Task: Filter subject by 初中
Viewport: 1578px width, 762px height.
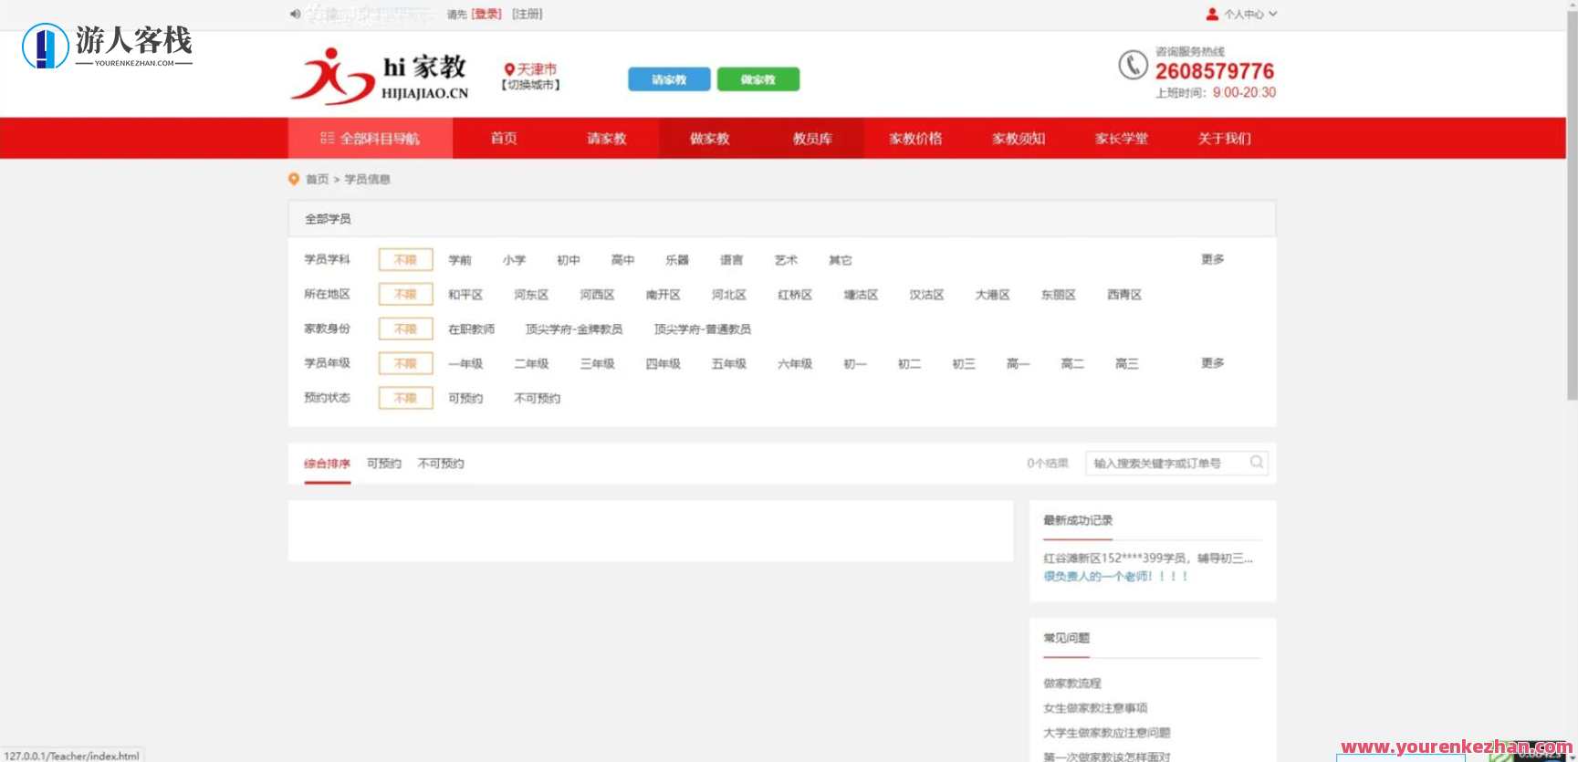Action: point(569,260)
